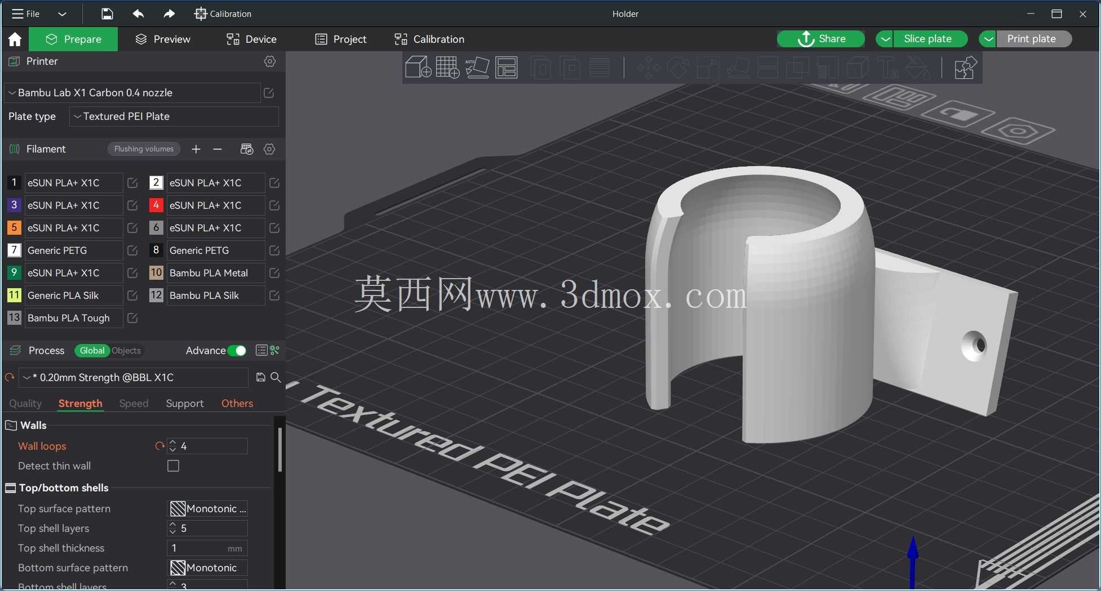The image size is (1101, 591).
Task: Click the Redo arrow icon
Action: tap(169, 14)
